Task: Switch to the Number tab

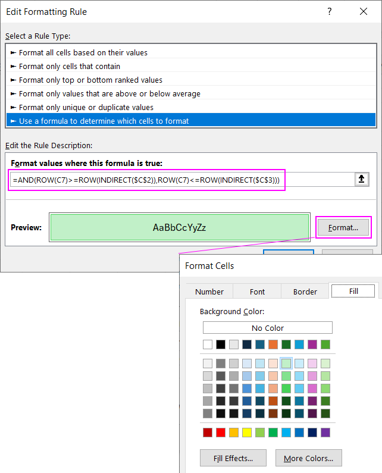Action: [x=209, y=292]
